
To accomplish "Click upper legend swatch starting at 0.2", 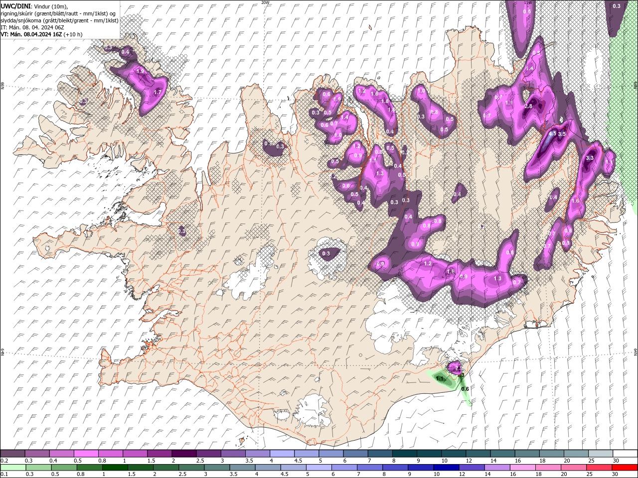I will (13, 454).
